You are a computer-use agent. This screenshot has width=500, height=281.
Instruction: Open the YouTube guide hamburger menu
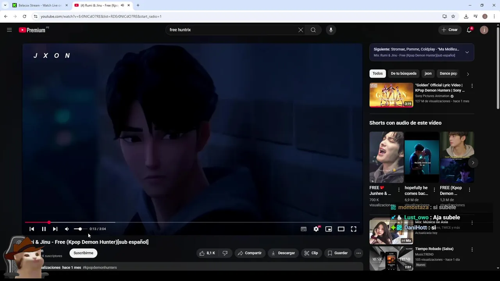pos(9,30)
